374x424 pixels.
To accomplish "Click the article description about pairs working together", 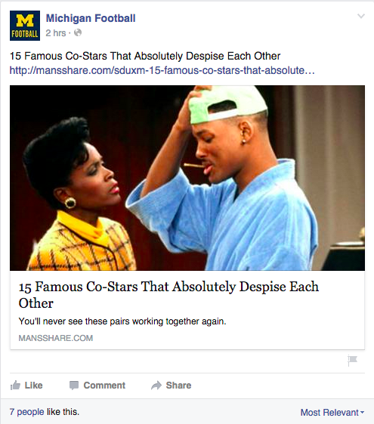I will pos(122,321).
